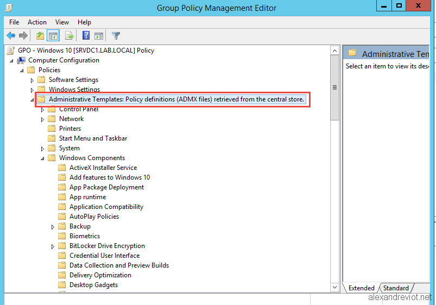
Task: Select Credential User Interface folder
Action: point(105,256)
